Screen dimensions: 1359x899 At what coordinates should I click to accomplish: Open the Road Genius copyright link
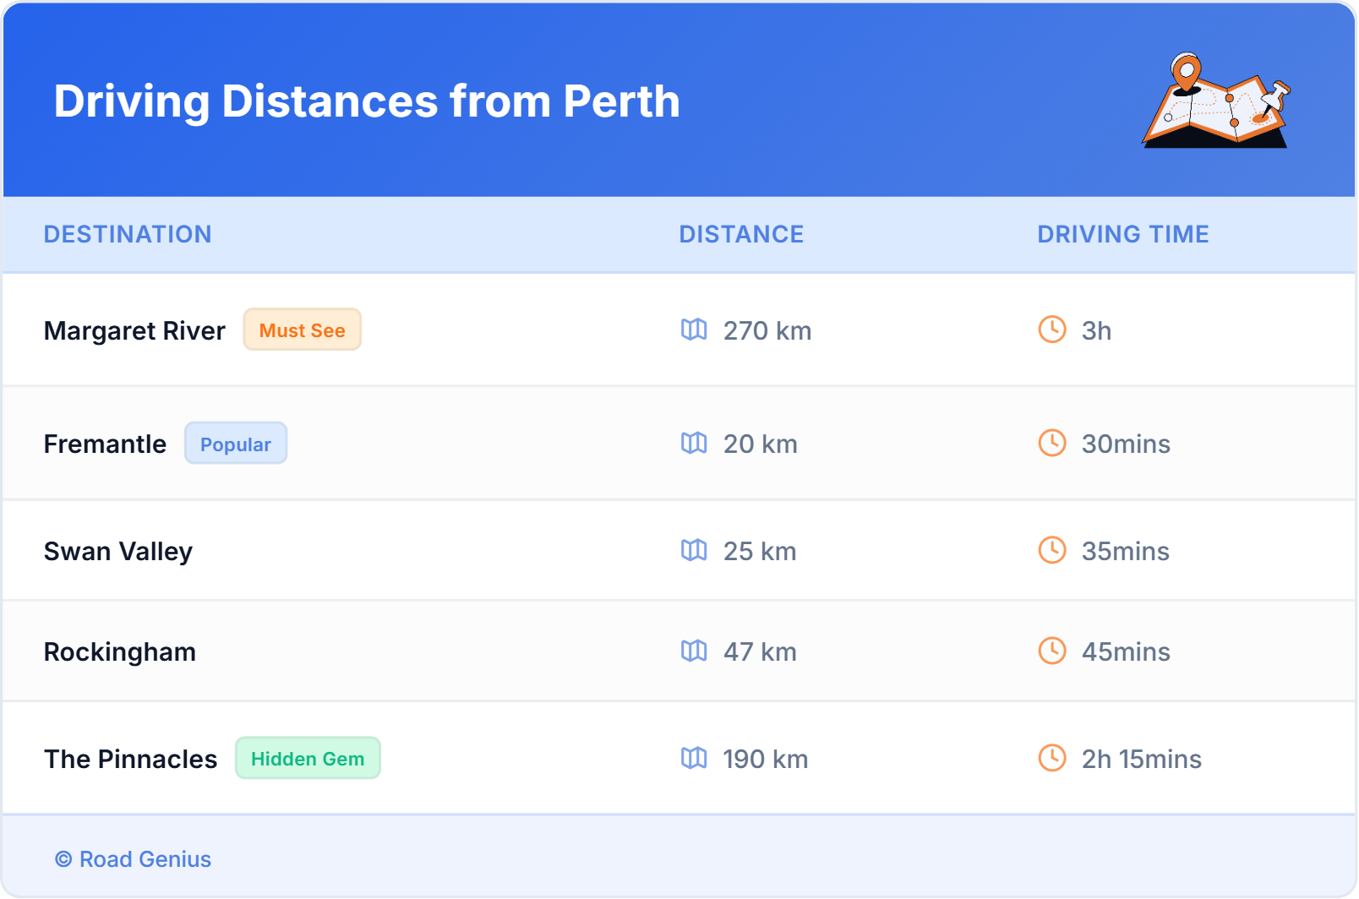pos(134,859)
